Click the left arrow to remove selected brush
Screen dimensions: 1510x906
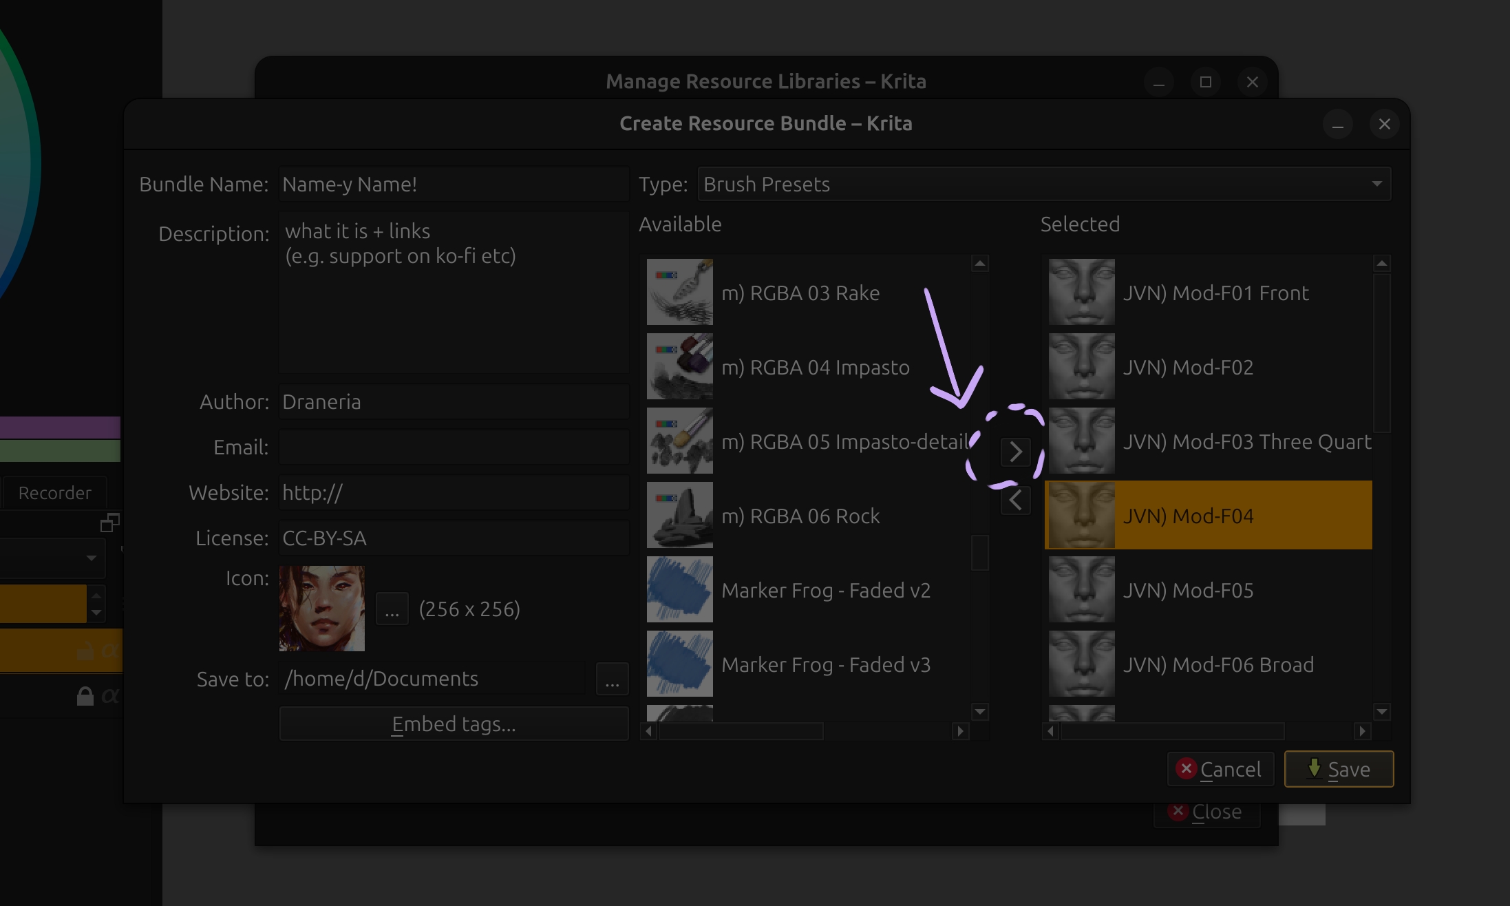point(1015,501)
